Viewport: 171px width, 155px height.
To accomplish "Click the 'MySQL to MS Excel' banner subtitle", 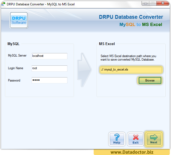I will [x=141, y=24].
